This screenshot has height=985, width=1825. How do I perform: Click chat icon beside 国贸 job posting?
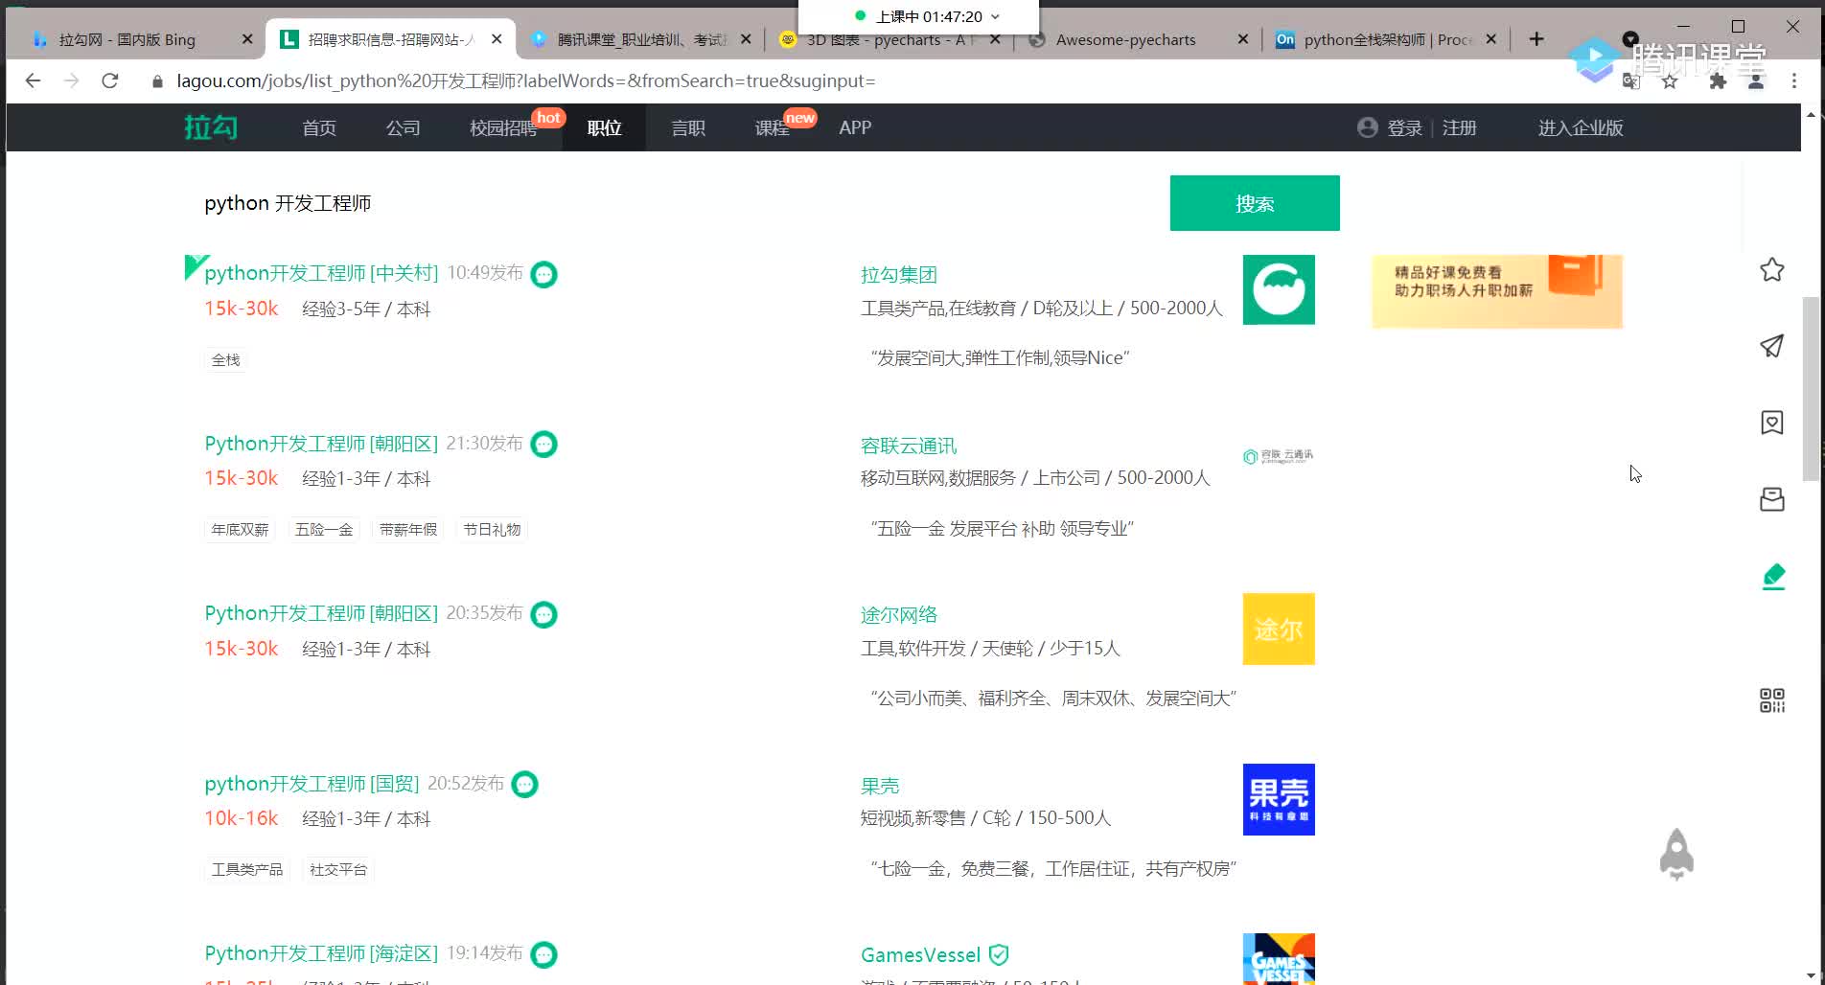[524, 785]
